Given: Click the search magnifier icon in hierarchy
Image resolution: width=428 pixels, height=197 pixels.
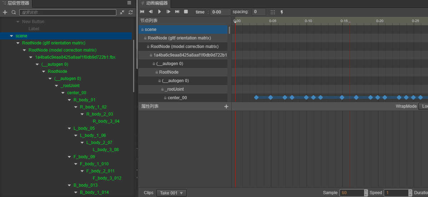Looking at the screenshot, I should click(x=14, y=12).
